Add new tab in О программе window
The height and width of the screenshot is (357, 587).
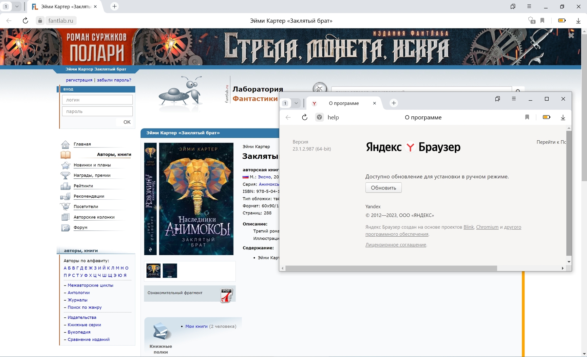pyautogui.click(x=394, y=103)
